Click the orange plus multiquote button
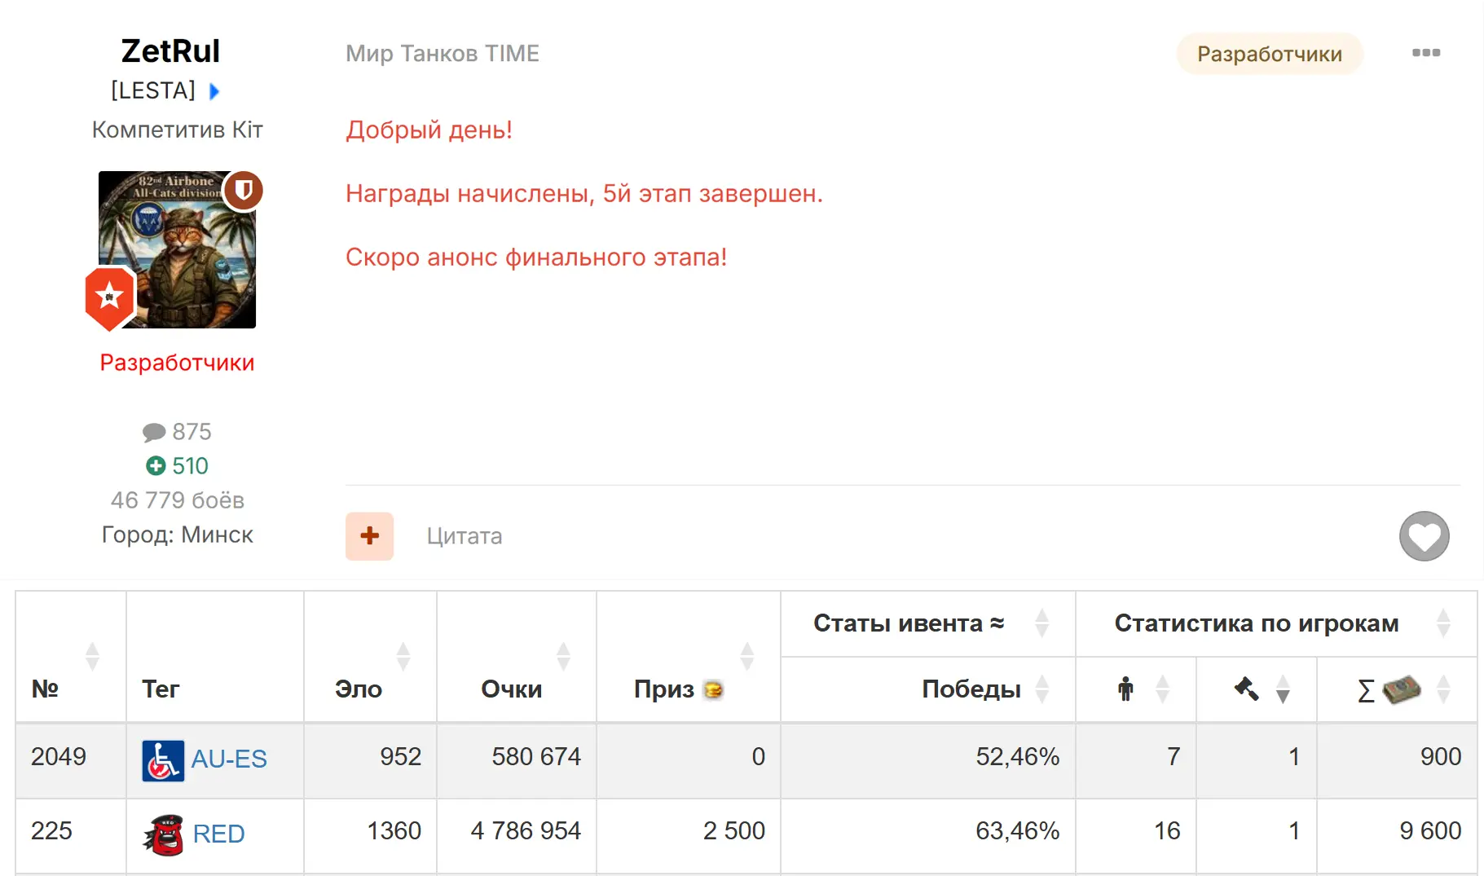 (x=369, y=536)
